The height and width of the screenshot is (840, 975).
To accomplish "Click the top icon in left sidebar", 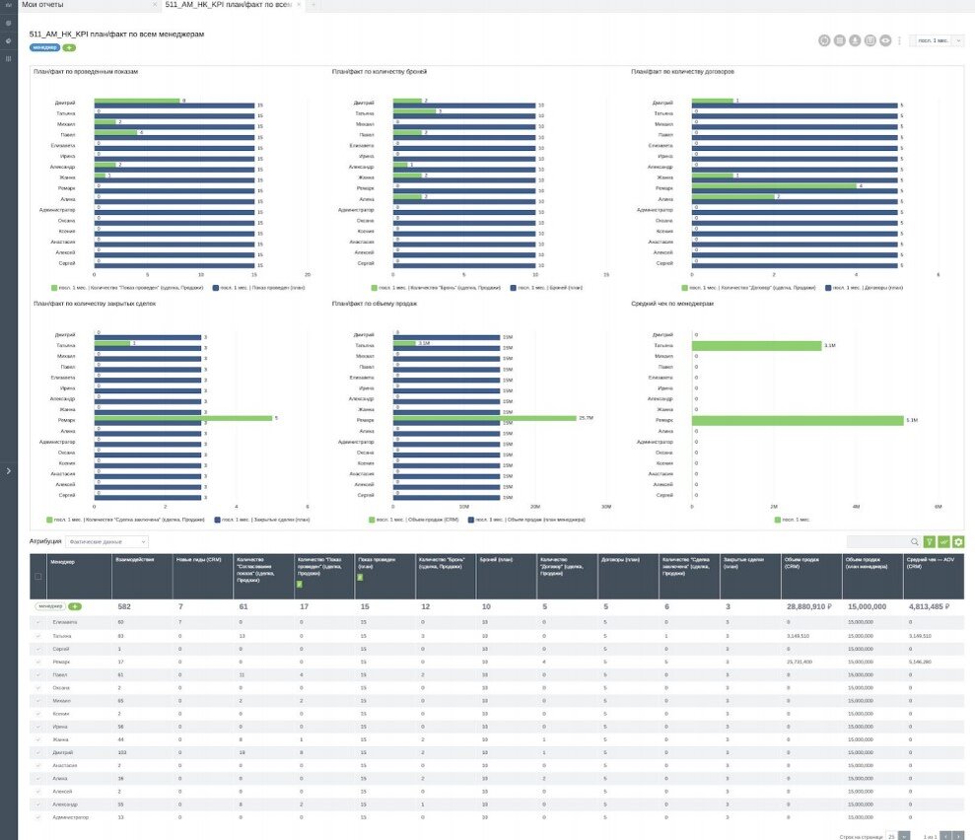I will click(8, 5).
